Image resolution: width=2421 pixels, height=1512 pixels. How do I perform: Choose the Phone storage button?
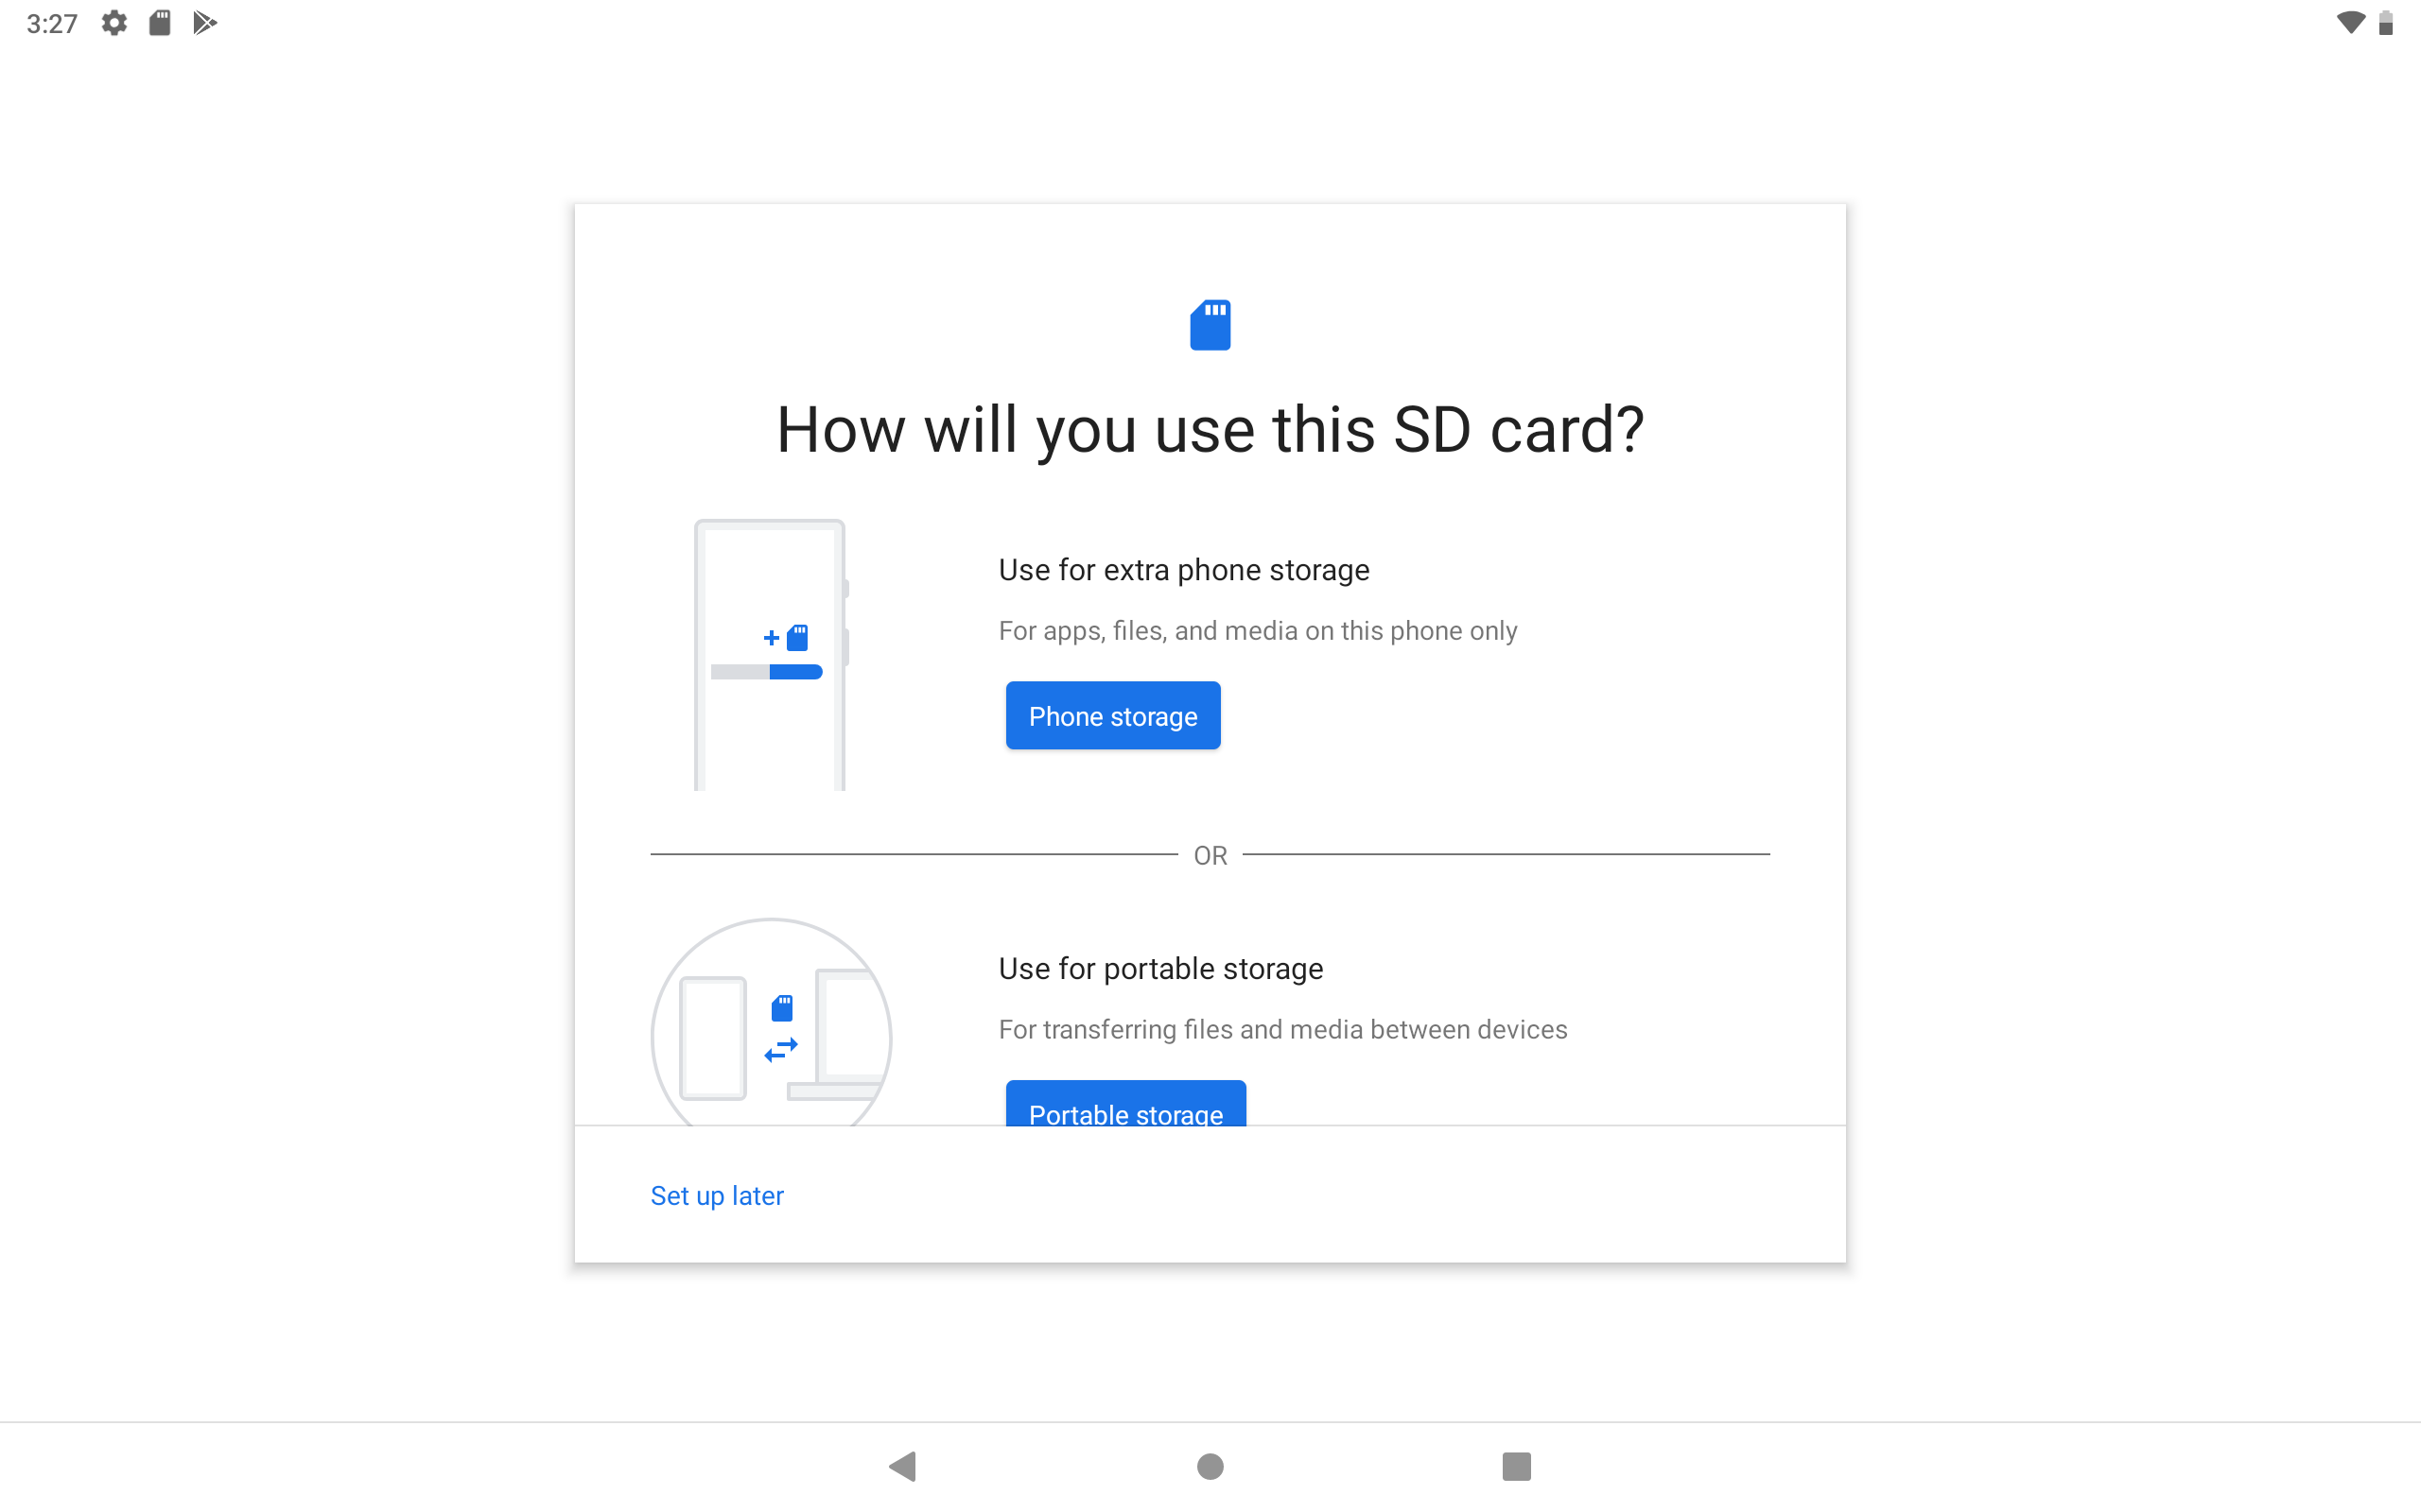(1112, 715)
